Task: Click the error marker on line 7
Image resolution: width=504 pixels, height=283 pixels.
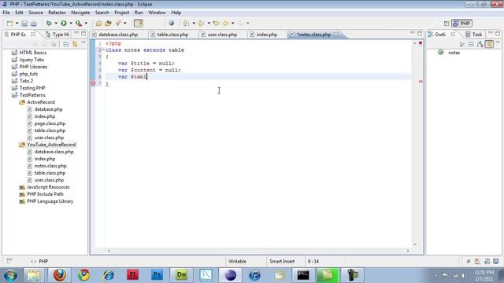Action: pos(93,83)
